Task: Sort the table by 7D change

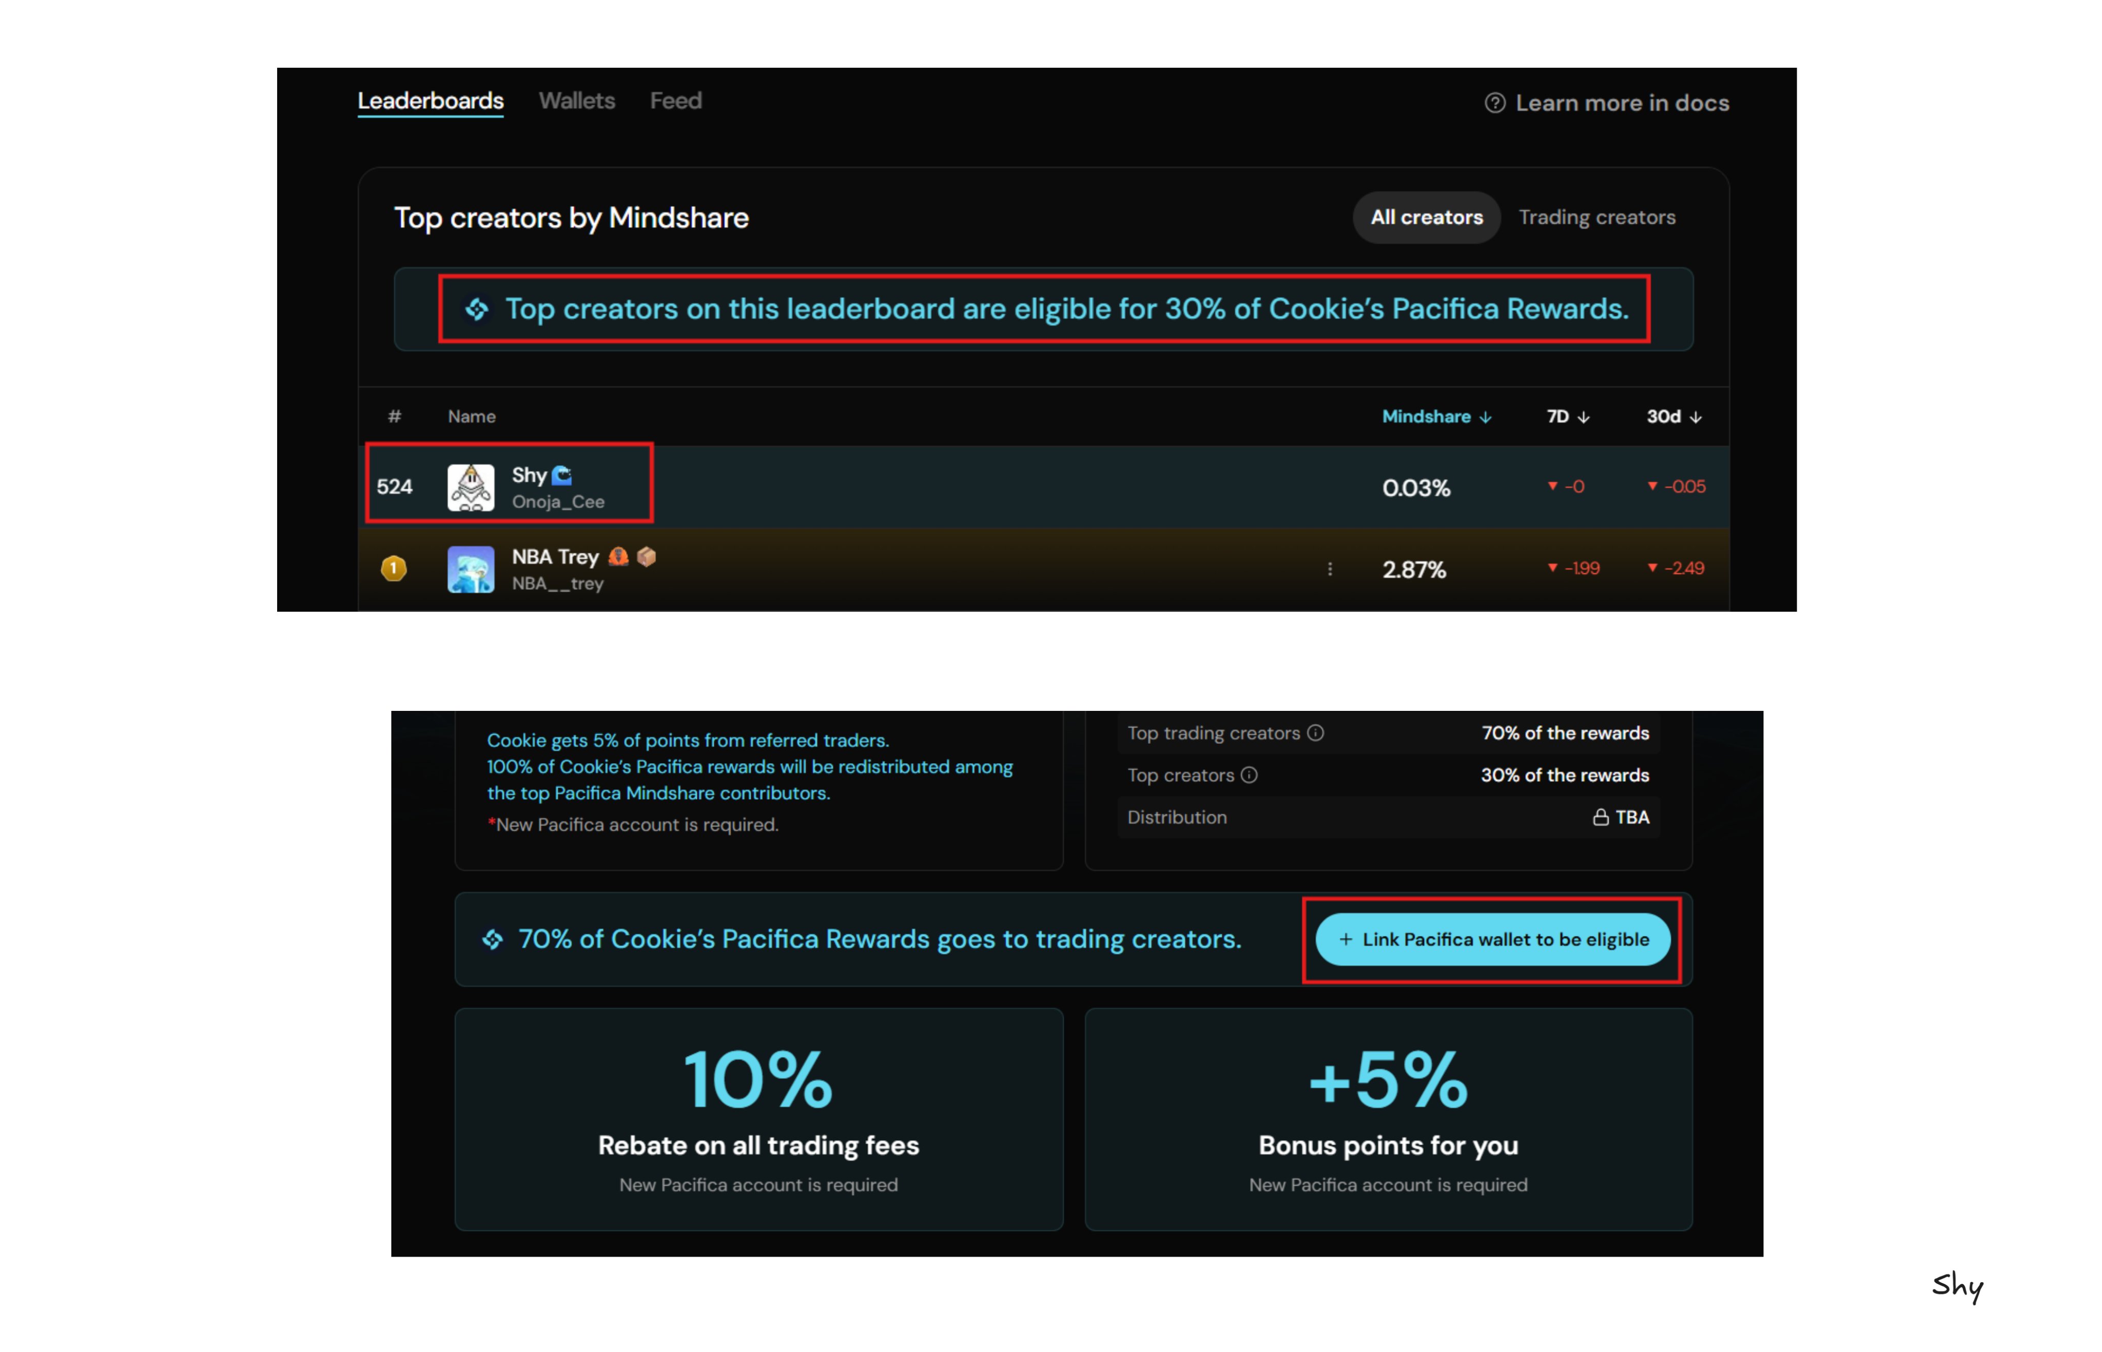Action: [1568, 416]
